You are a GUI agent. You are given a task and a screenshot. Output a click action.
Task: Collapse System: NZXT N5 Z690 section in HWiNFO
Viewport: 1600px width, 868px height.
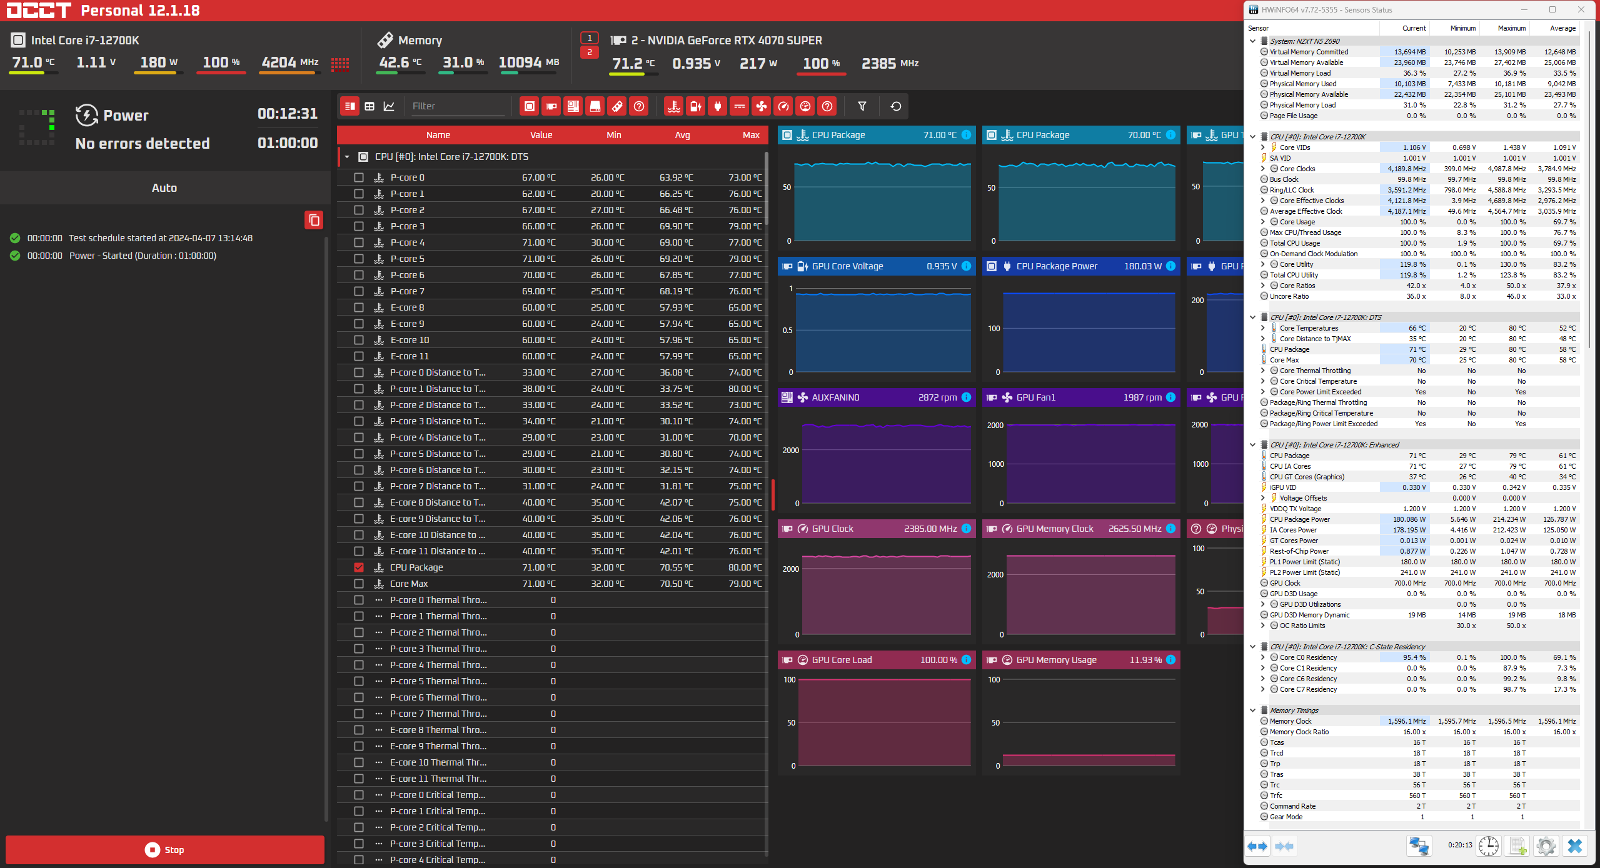pos(1252,41)
